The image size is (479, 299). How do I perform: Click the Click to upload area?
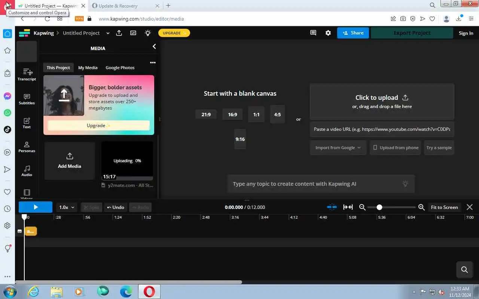[382, 101]
